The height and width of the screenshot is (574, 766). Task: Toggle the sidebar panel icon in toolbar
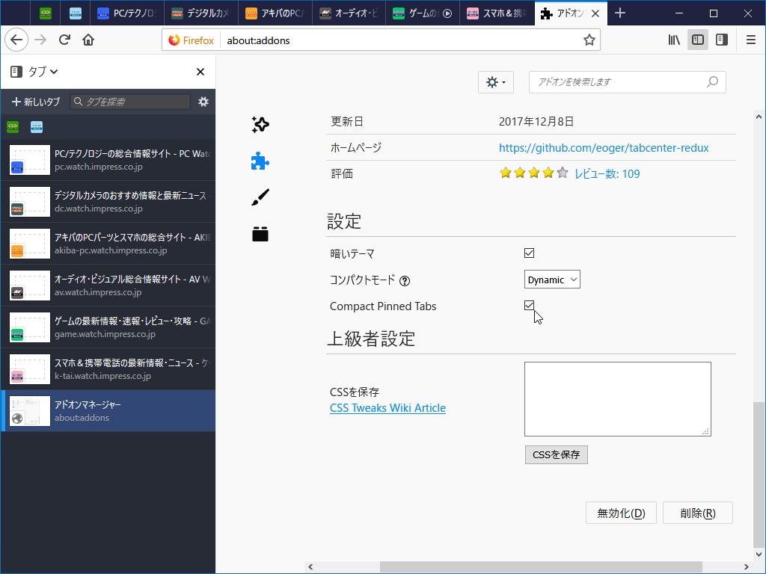[697, 40]
